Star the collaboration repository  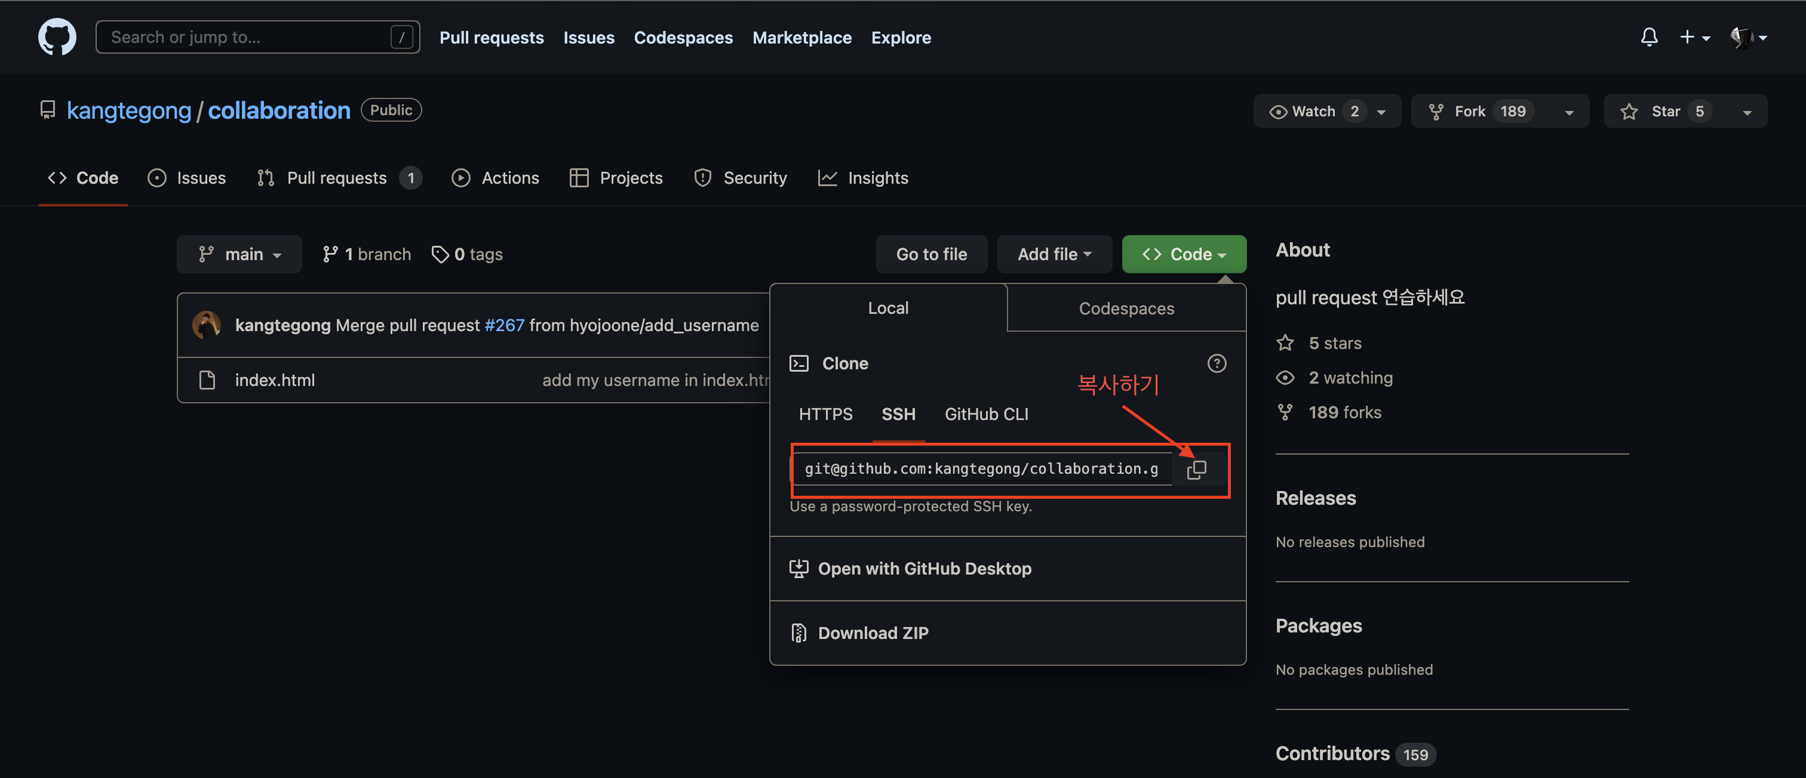point(1664,112)
